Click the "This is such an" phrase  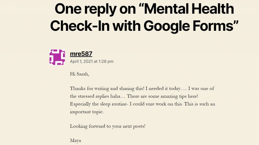pyautogui.click(x=200, y=104)
